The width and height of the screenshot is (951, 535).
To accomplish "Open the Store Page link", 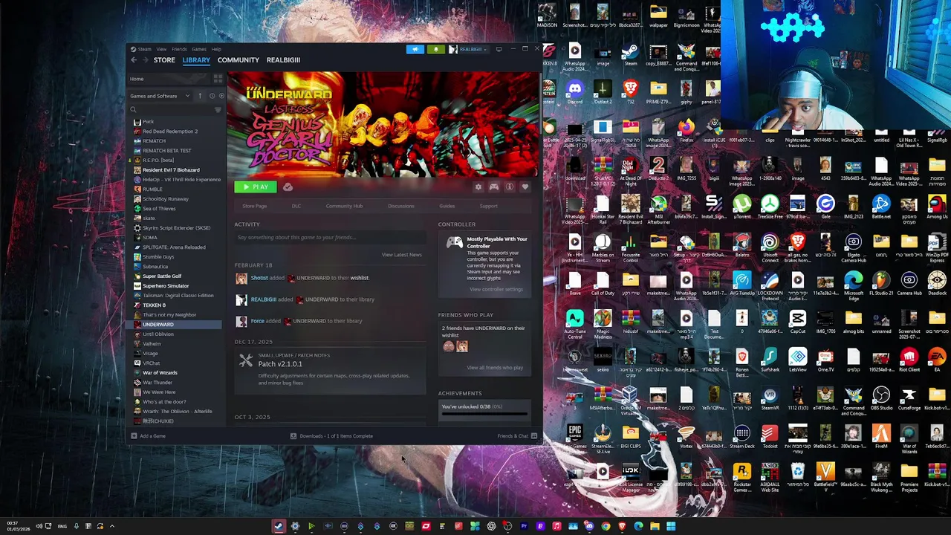I will [x=254, y=207].
